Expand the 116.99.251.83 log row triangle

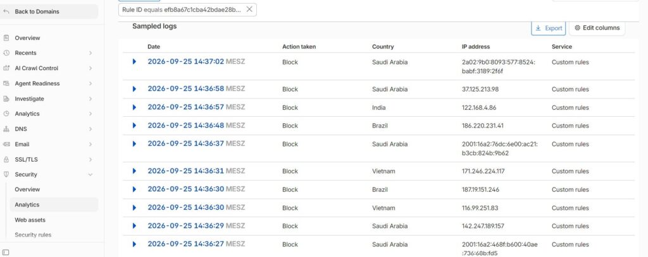[x=134, y=208]
